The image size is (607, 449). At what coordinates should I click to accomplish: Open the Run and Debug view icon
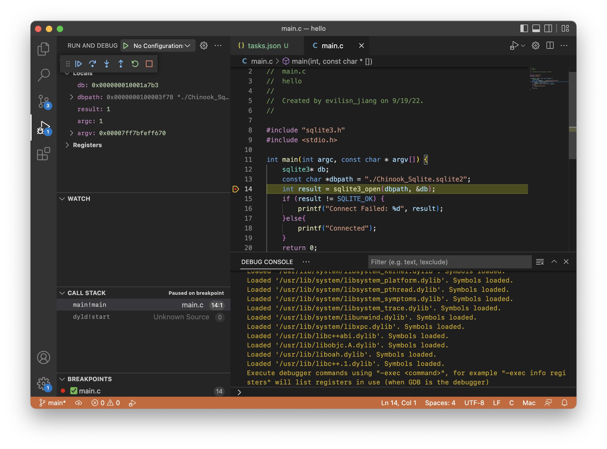click(44, 128)
